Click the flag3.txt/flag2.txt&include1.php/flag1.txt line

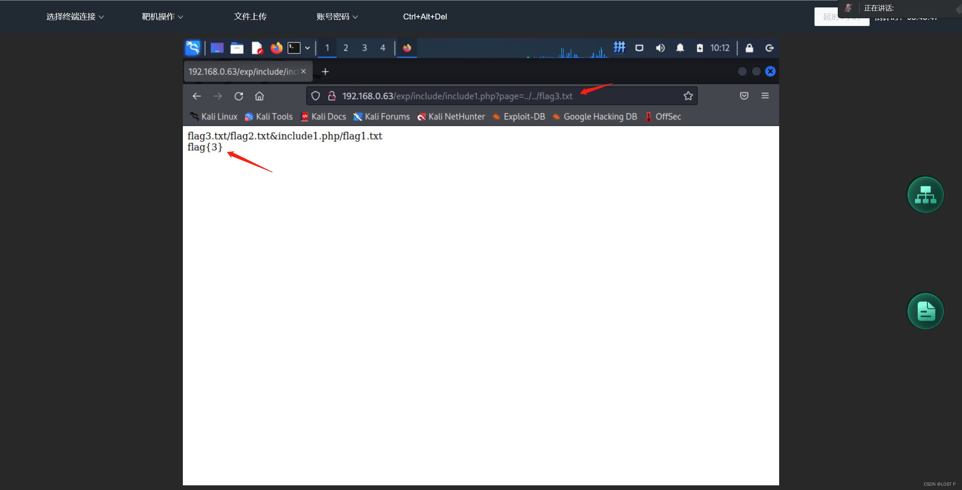(285, 136)
